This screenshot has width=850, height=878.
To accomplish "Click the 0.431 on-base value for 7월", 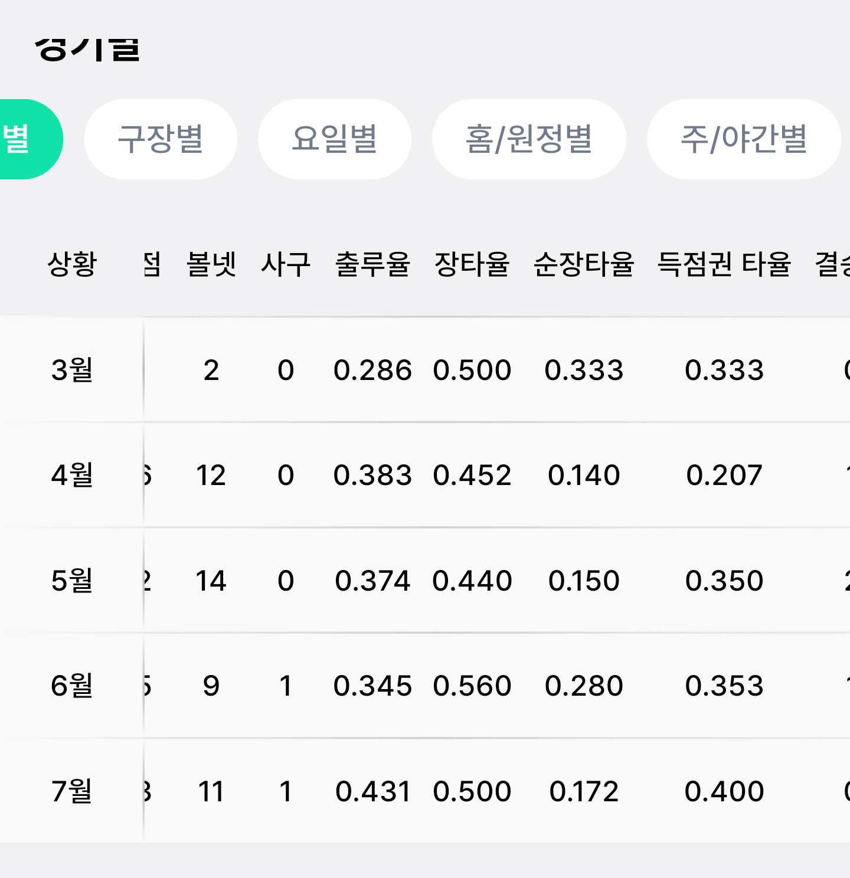I will [x=372, y=791].
